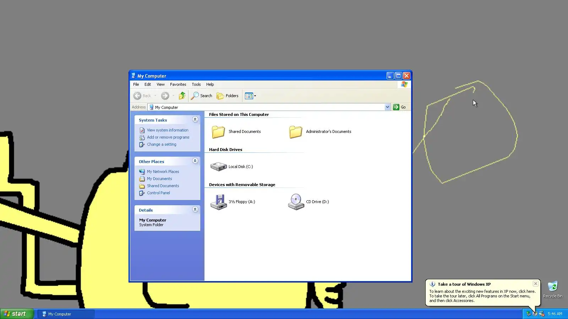Select the Administrator's Documents folder
The image size is (568, 319).
(320, 132)
